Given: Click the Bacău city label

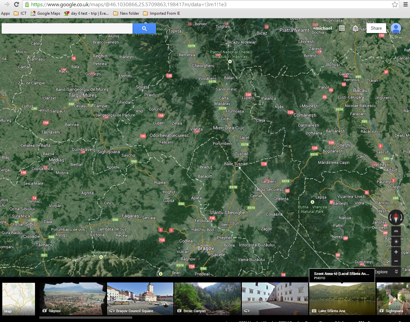Looking at the screenshot, I should point(360,90).
